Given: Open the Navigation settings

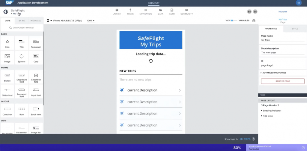Looking at the screenshot, I should 146,12.
